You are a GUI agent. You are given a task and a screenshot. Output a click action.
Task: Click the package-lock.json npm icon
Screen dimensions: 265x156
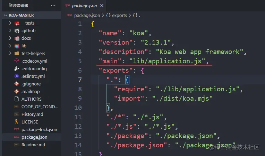(17, 129)
